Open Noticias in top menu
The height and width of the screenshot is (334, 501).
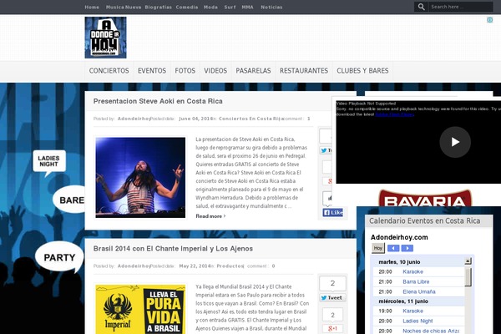tap(271, 7)
